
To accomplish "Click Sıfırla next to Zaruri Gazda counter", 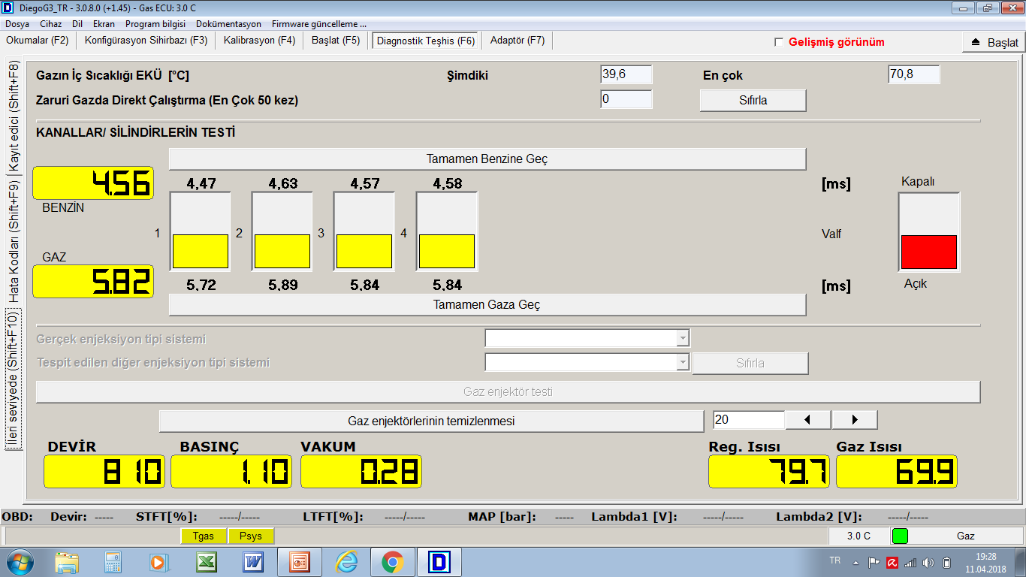I will tap(753, 100).
